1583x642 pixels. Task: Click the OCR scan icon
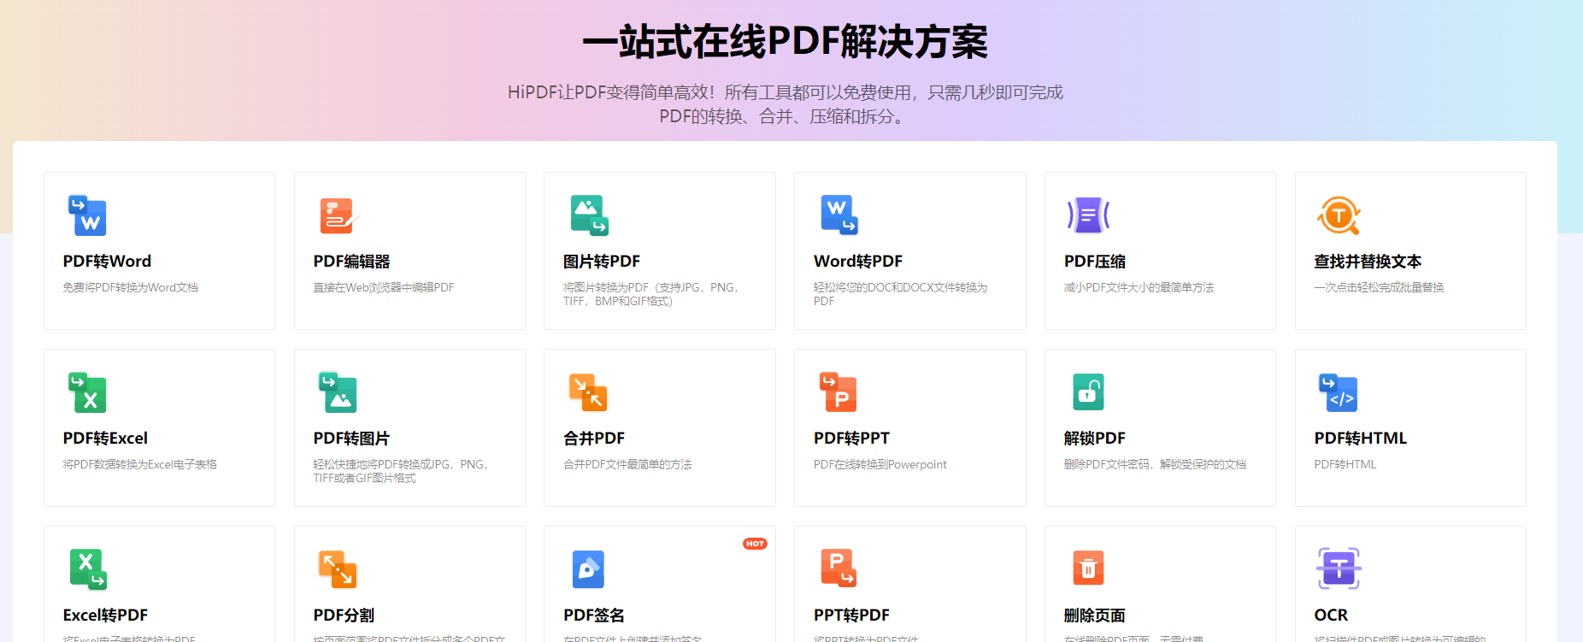(x=1339, y=568)
